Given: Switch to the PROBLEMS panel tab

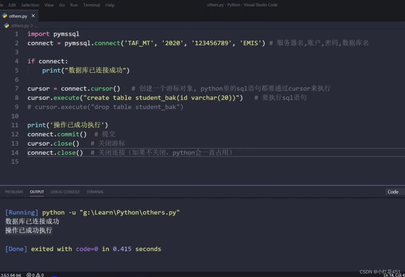Looking at the screenshot, I should click(14, 192).
